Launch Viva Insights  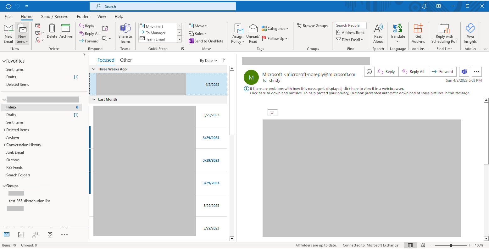click(x=470, y=33)
